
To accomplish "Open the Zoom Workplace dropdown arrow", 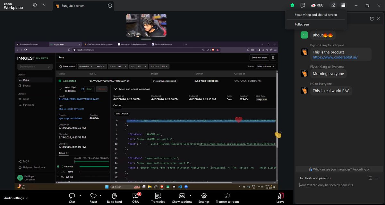I will coord(44,5).
